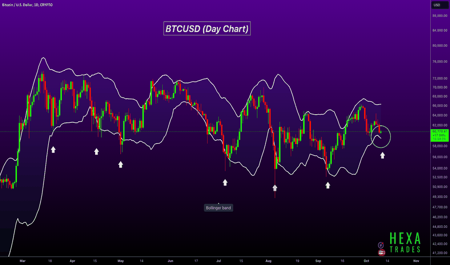This screenshot has width=450, height=265.
Task: Click the 18 date label after Mar
Action: click(x=50, y=261)
